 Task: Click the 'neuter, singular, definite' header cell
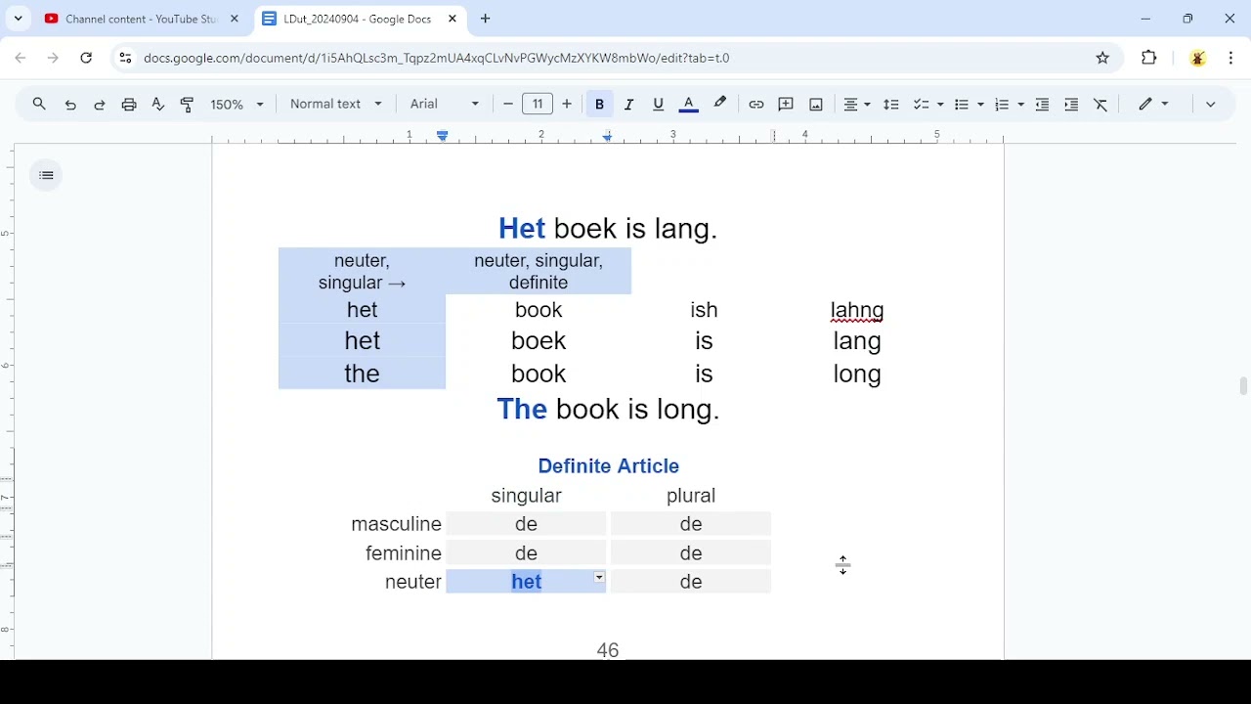[x=539, y=272]
